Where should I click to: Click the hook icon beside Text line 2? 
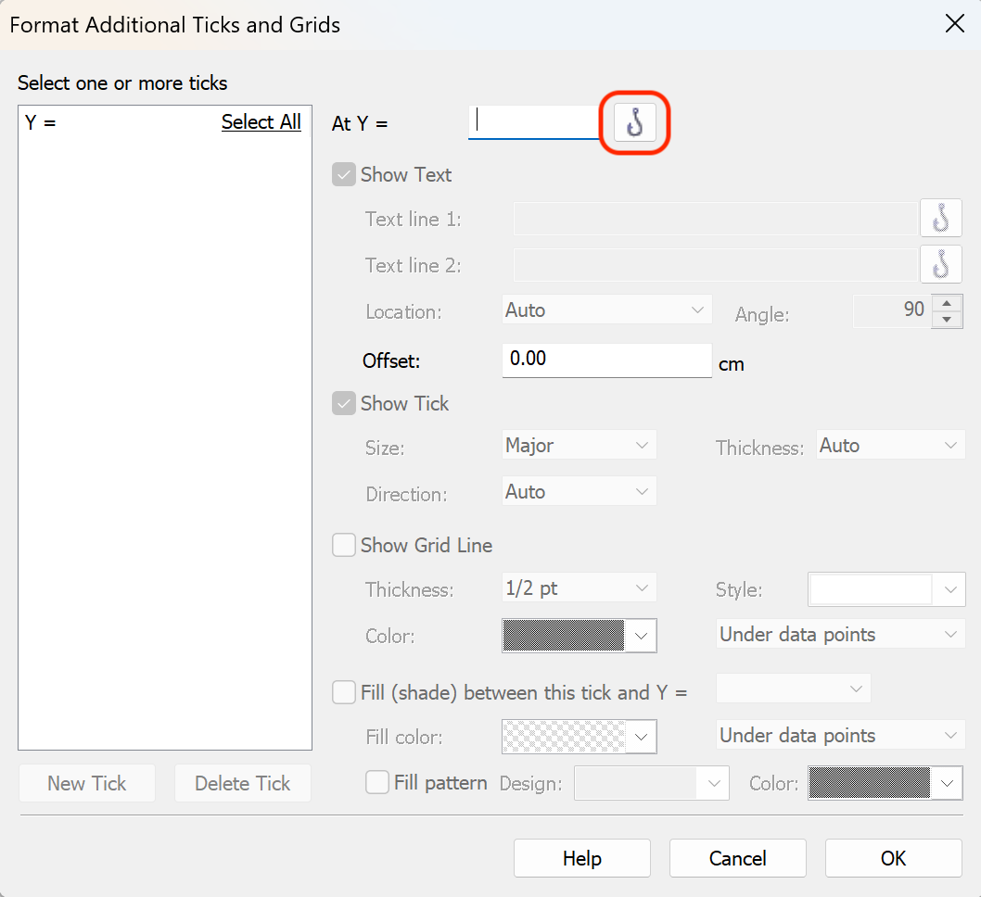click(940, 265)
